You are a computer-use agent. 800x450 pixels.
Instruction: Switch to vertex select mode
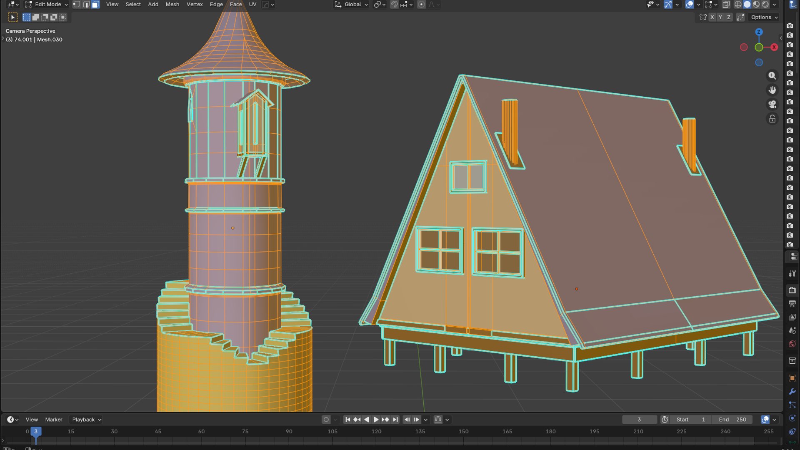point(77,5)
